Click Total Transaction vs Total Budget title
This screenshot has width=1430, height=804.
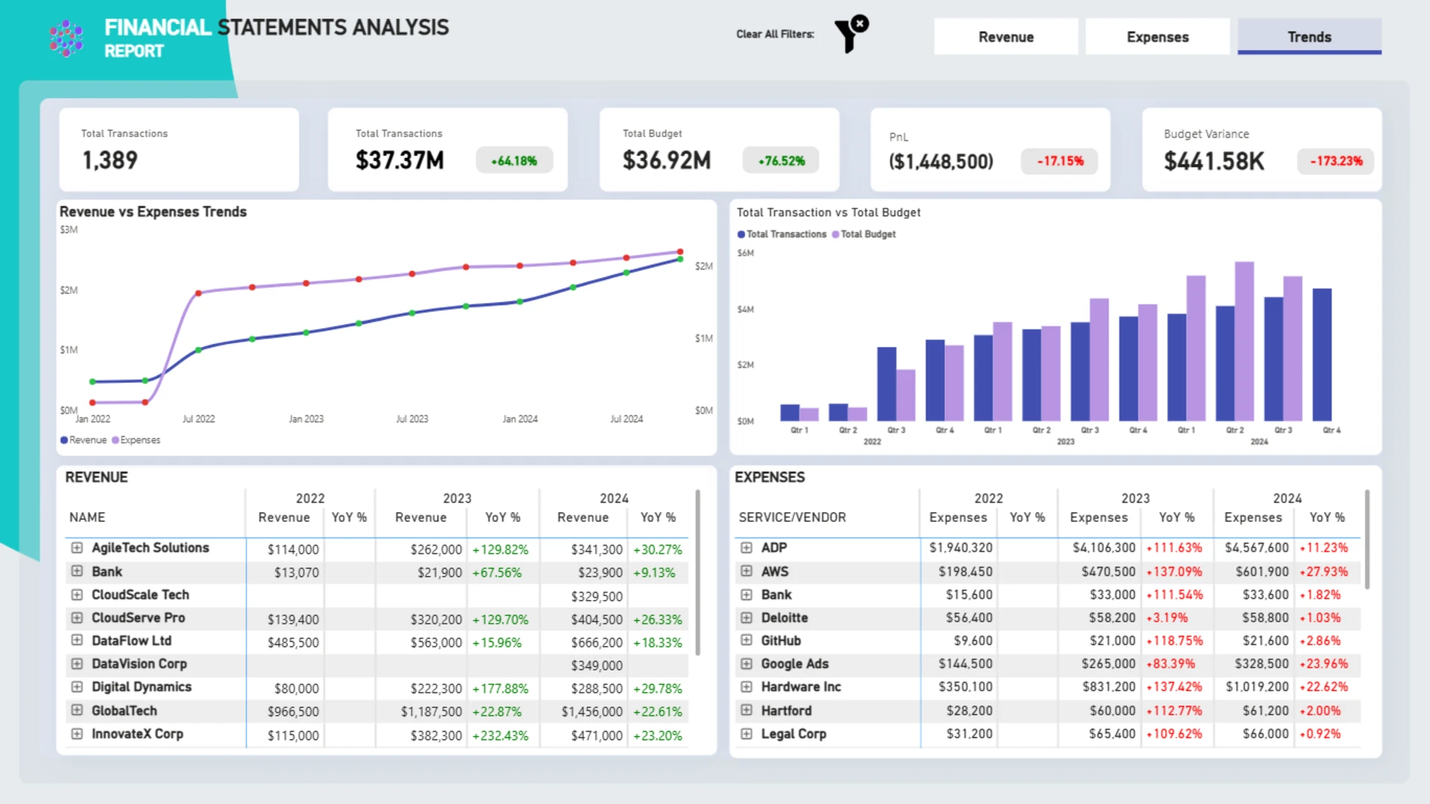(828, 213)
